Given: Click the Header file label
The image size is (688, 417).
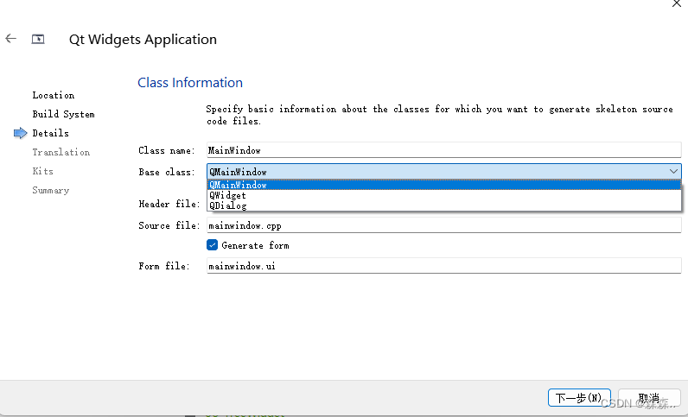Looking at the screenshot, I should tap(169, 204).
